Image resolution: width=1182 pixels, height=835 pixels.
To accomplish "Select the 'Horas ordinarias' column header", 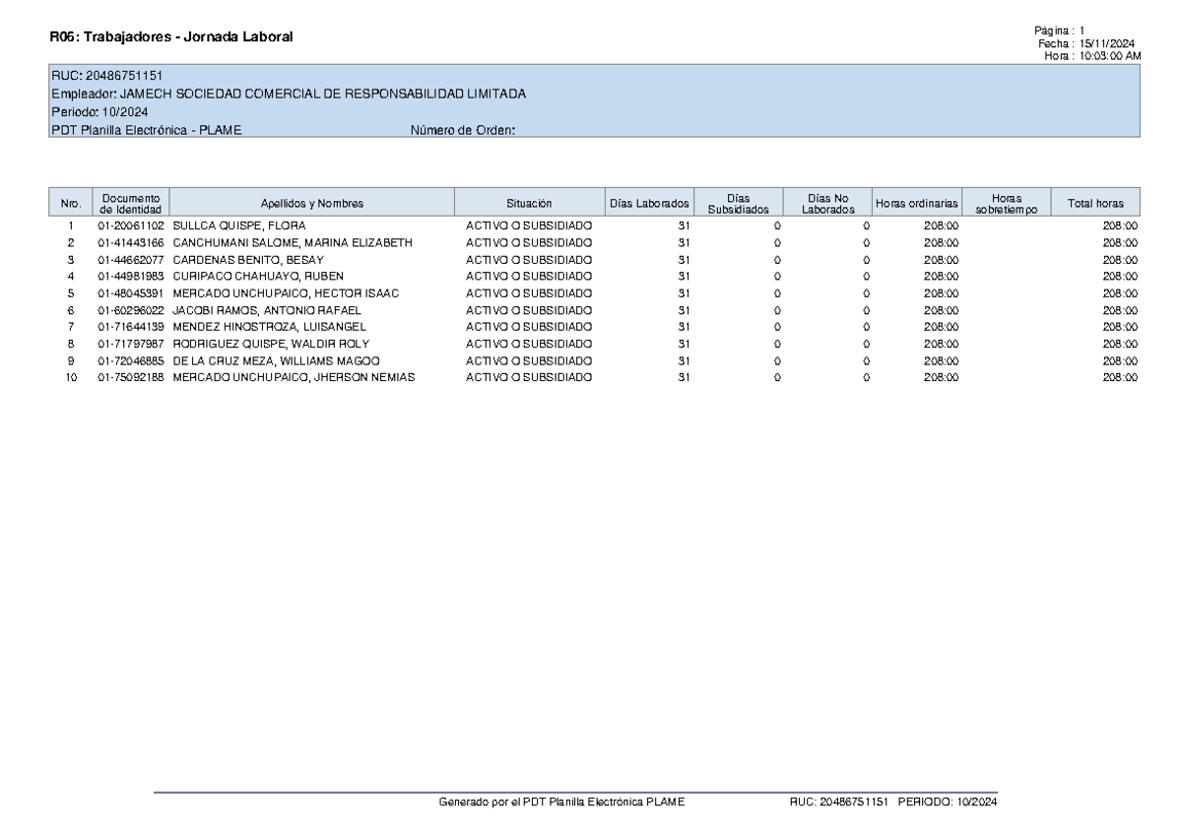I will (917, 204).
